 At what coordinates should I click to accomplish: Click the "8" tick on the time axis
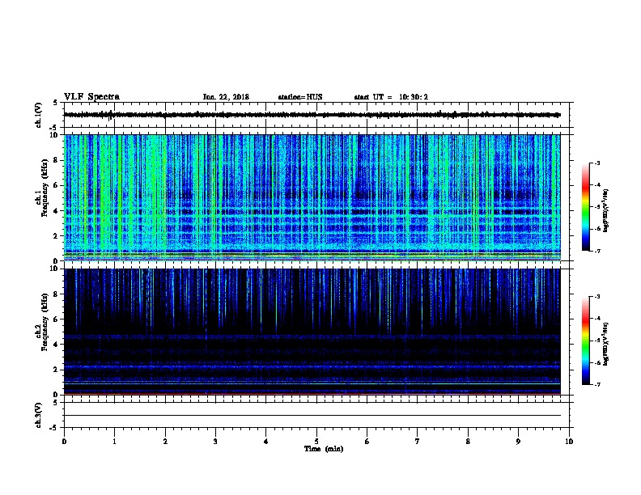click(x=468, y=442)
